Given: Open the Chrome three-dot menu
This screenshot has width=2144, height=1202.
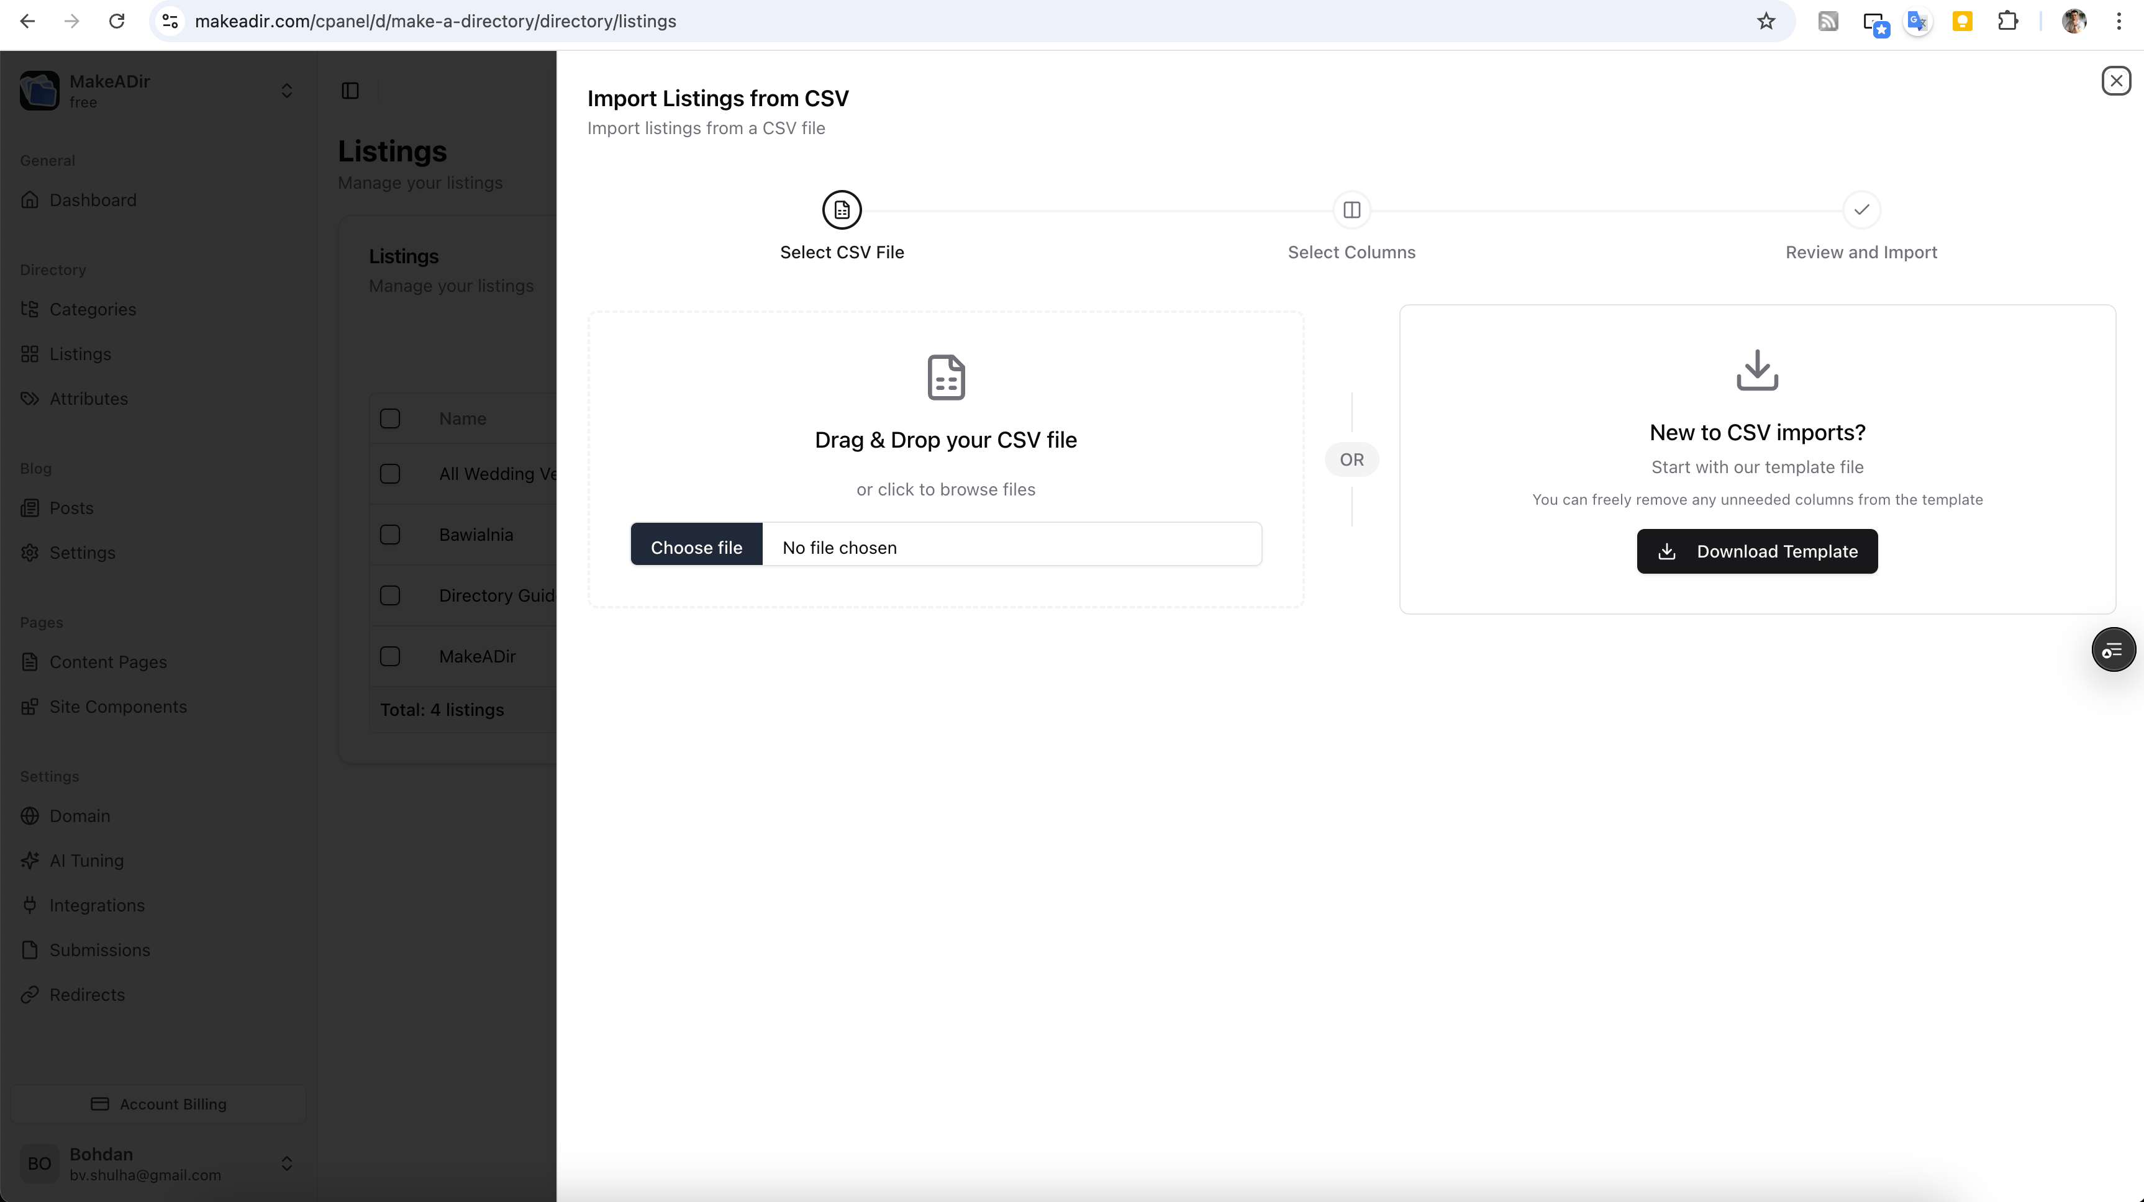Looking at the screenshot, I should [x=2118, y=22].
